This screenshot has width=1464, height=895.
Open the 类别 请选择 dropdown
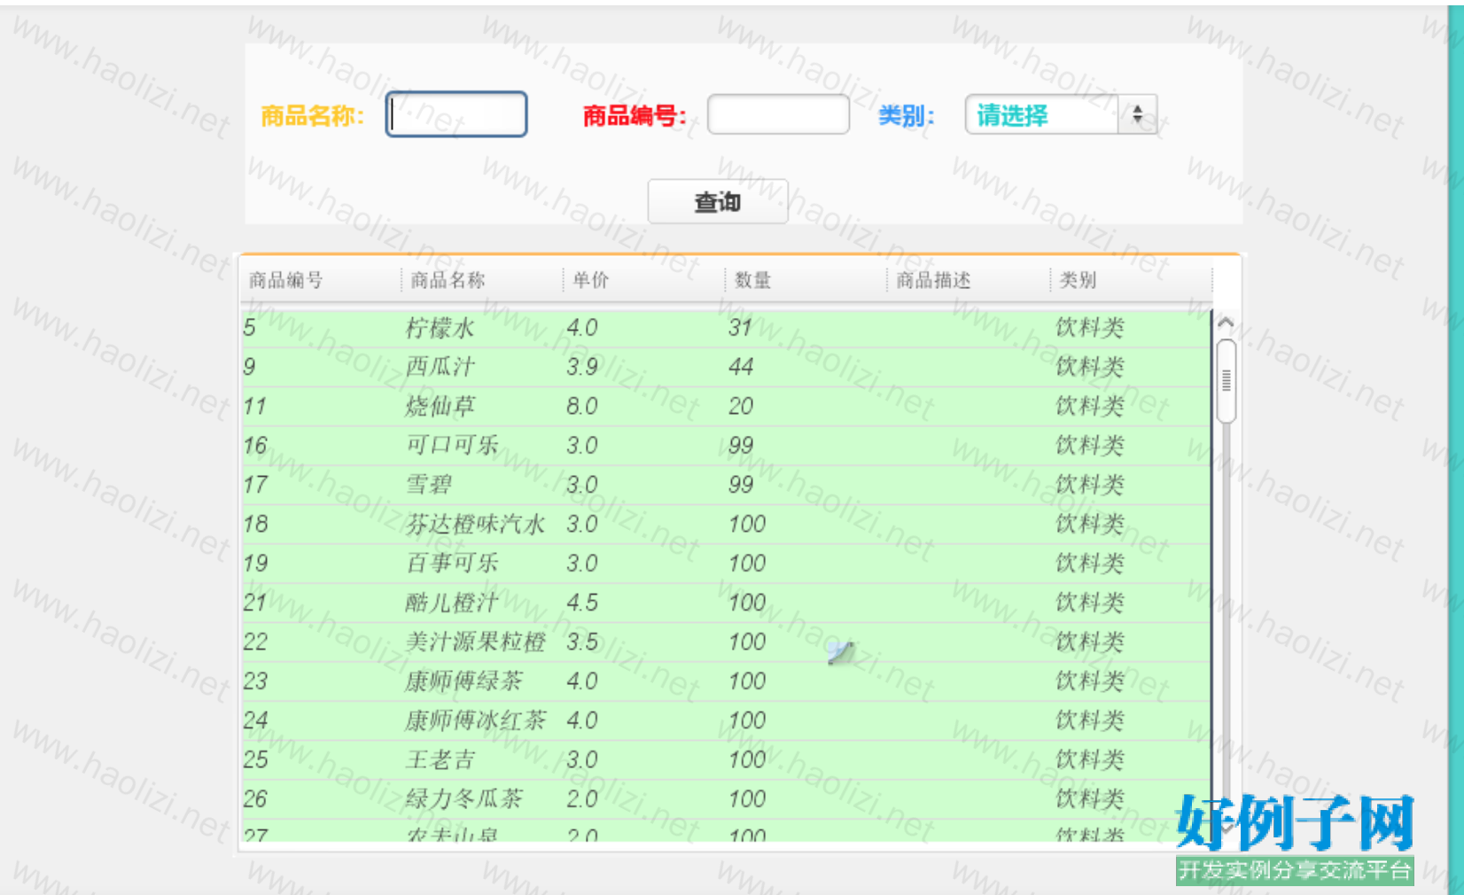tap(1060, 114)
